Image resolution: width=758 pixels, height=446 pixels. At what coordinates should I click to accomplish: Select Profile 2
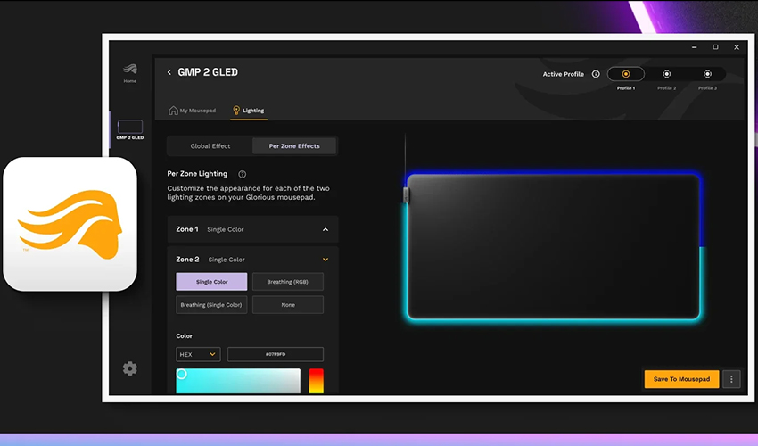[x=667, y=74]
